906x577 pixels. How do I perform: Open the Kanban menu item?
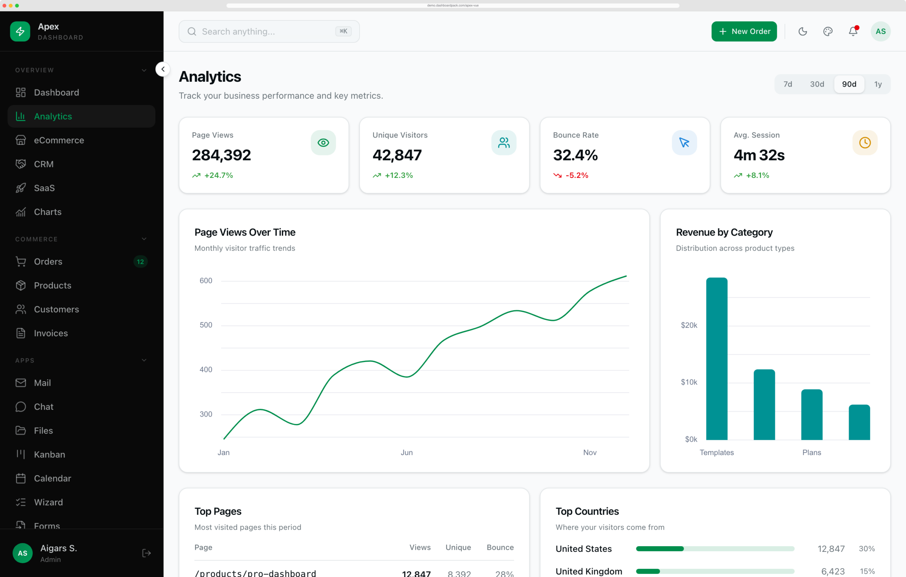pos(81,454)
